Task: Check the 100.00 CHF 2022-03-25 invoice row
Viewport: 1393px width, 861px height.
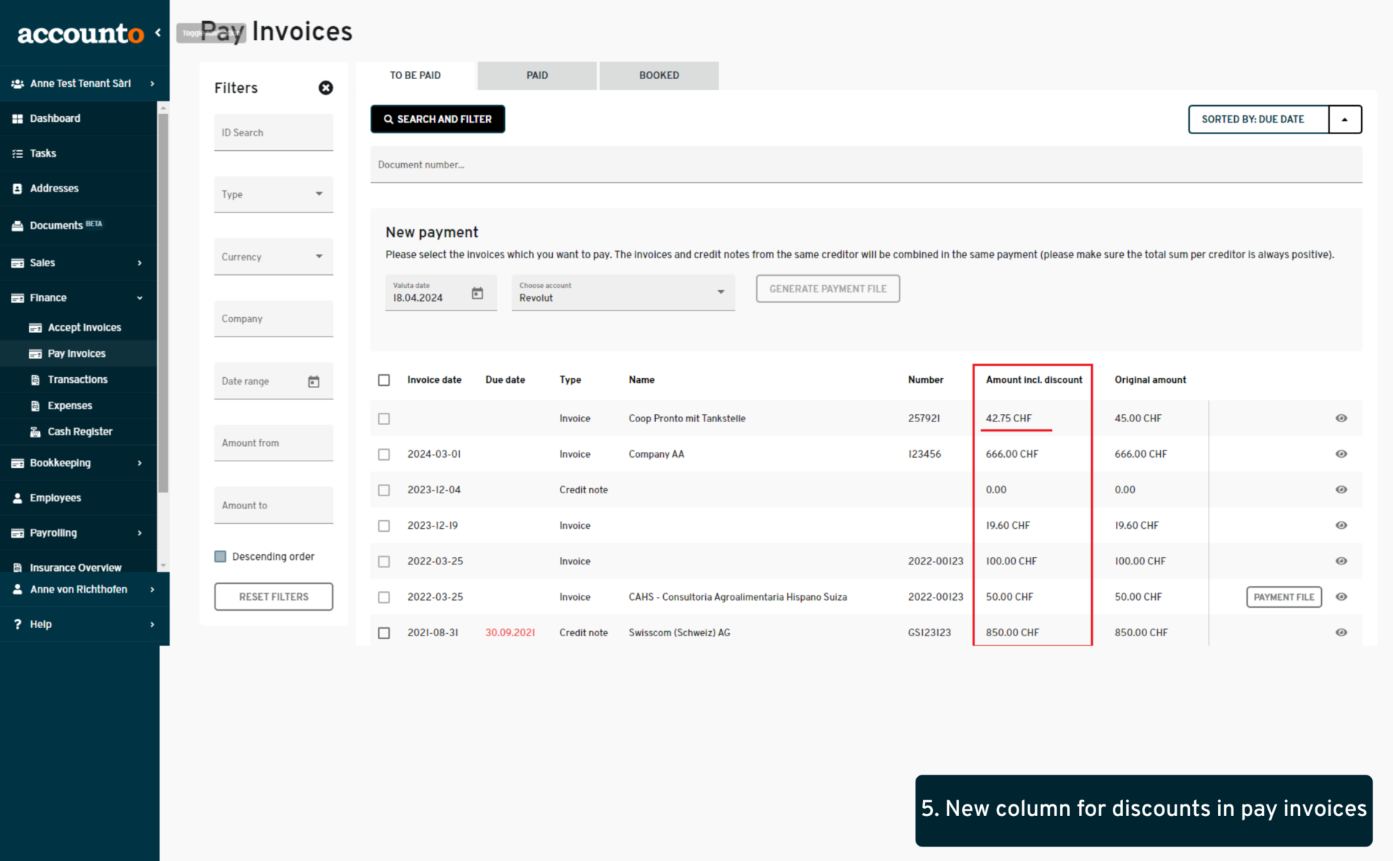Action: tap(384, 561)
